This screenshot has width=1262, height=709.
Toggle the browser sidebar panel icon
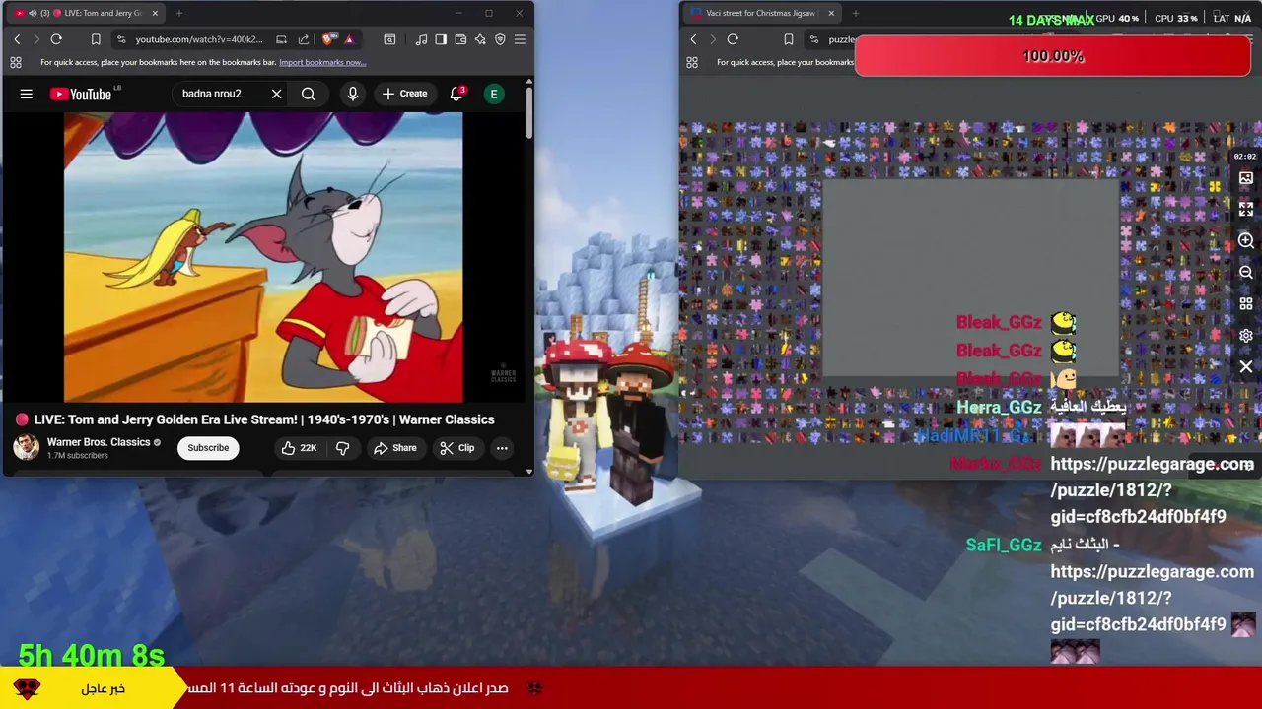coord(441,39)
